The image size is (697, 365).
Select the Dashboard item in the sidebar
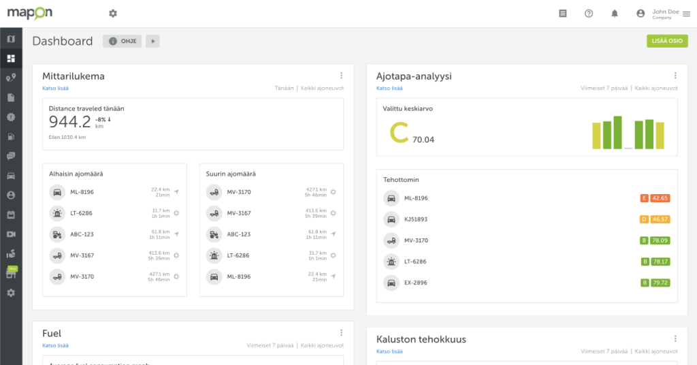pyautogui.click(x=11, y=59)
